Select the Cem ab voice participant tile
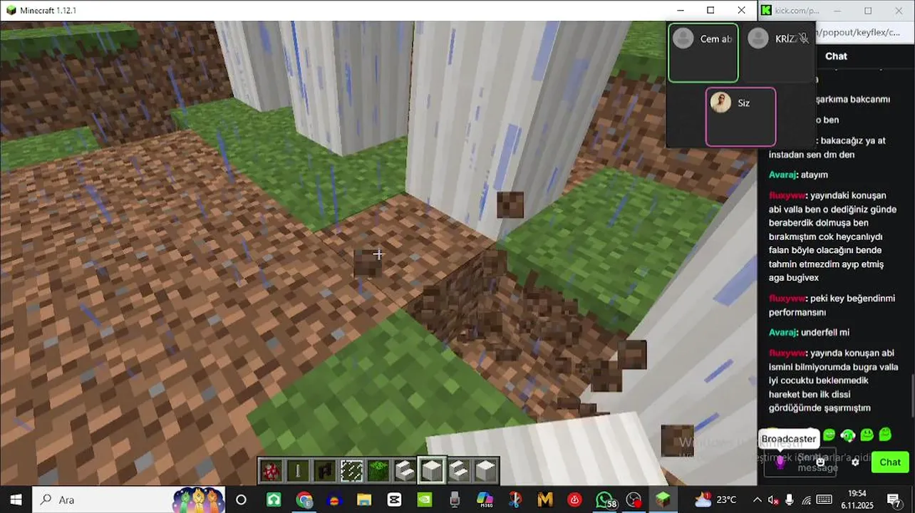The image size is (915, 513). pyautogui.click(x=703, y=53)
